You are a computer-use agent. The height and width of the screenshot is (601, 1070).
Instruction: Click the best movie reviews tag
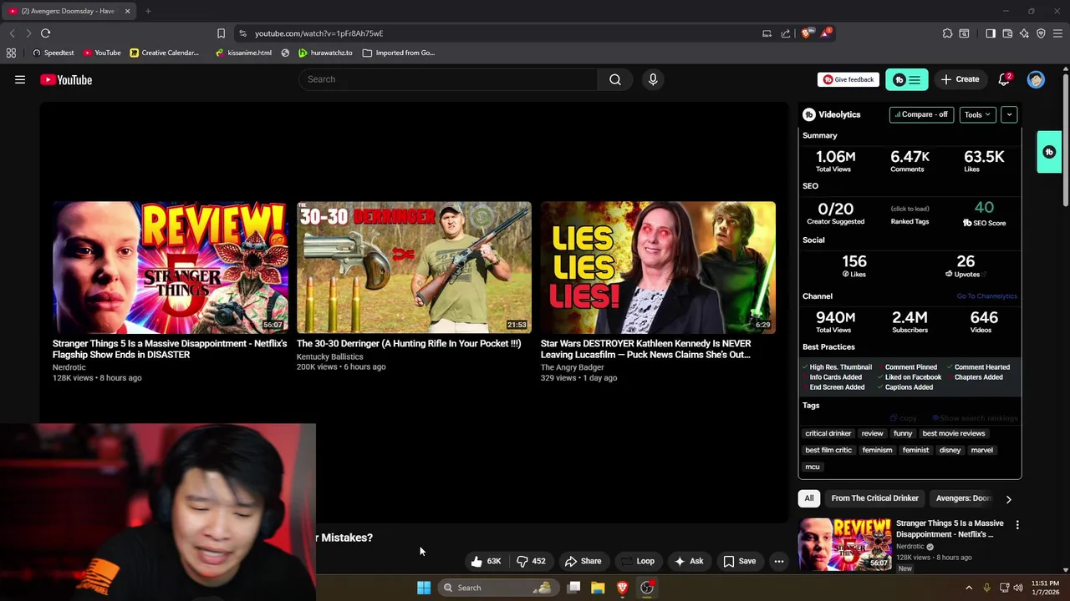[953, 433]
